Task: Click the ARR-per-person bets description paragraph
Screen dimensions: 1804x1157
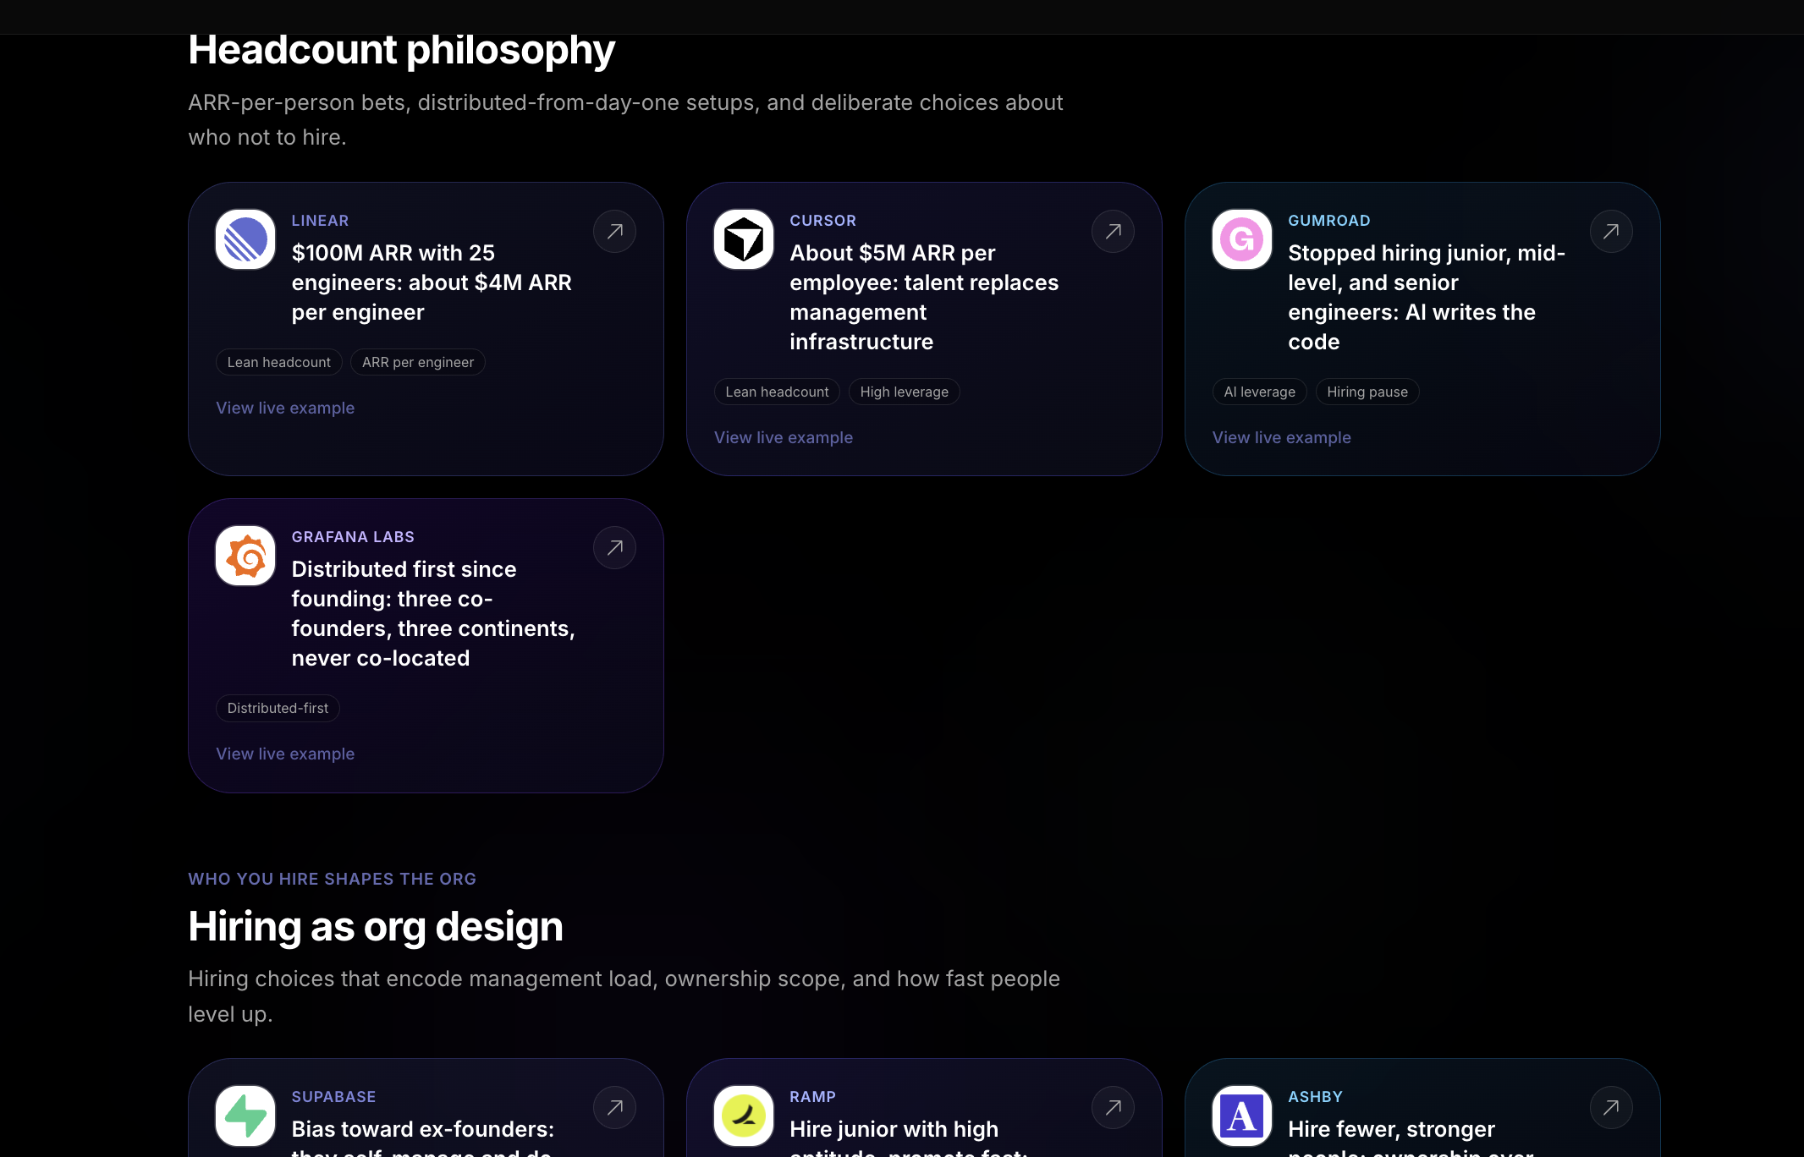Action: 625,120
